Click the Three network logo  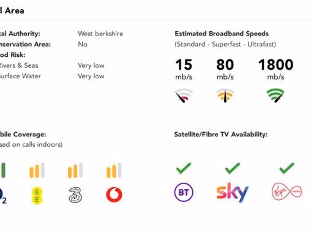pos(75,195)
